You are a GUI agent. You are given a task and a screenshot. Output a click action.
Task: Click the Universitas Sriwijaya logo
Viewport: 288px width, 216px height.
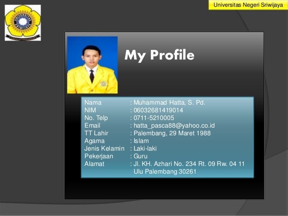point(23,23)
